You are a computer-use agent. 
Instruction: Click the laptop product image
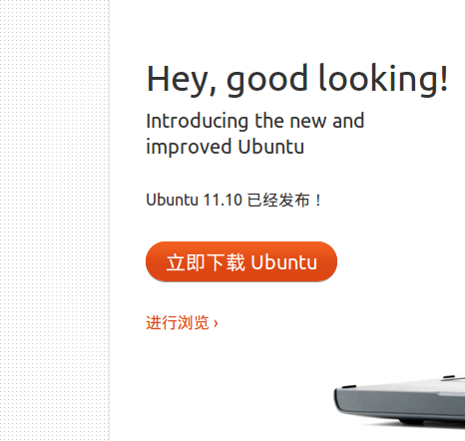click(399, 401)
